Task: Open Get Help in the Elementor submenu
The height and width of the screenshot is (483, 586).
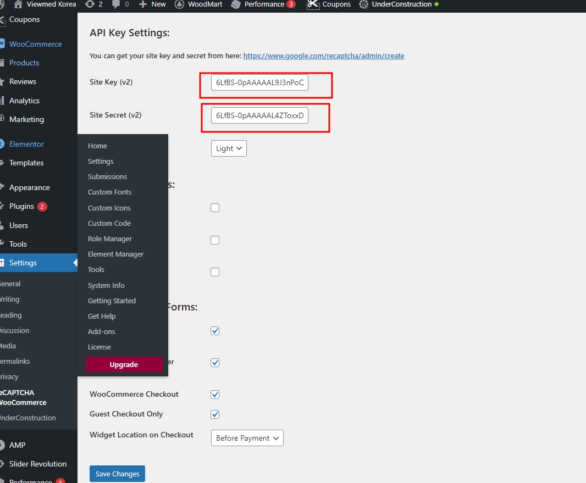Action: (102, 316)
